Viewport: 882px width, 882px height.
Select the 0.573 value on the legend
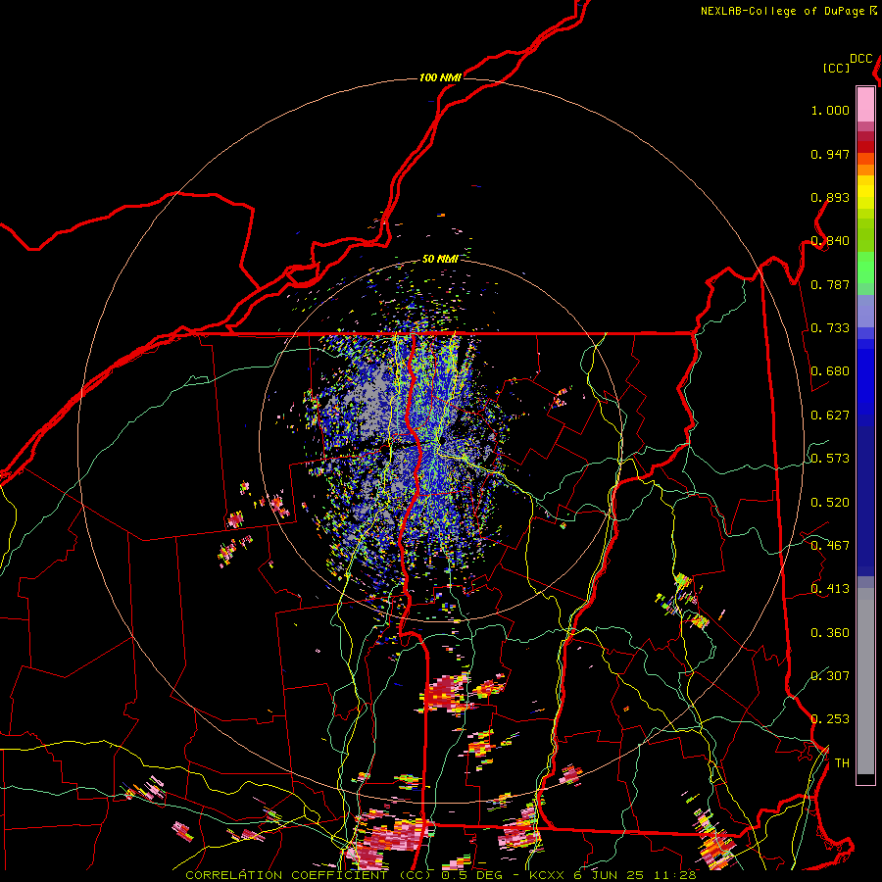pos(830,459)
